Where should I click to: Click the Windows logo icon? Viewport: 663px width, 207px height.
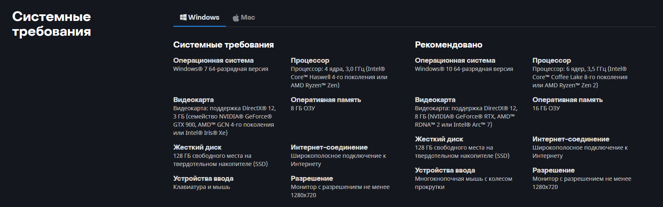tap(183, 17)
